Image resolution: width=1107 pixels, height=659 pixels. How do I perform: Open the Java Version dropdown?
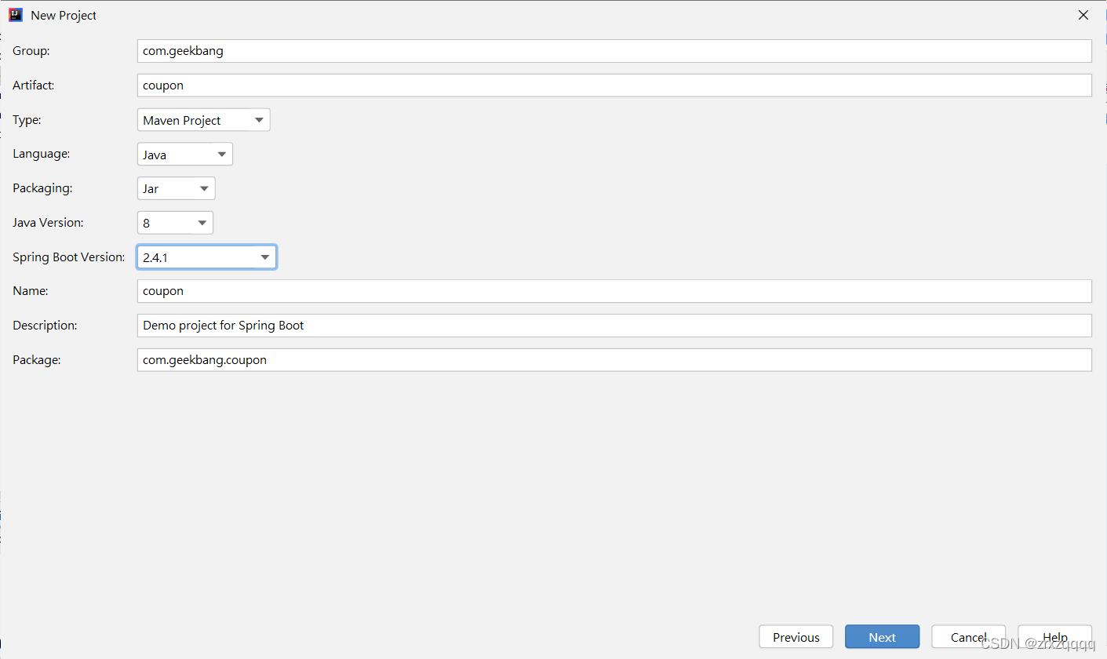coord(175,223)
